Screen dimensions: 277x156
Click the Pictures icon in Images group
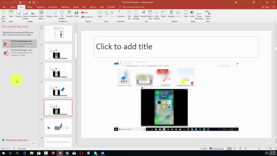(18, 14)
